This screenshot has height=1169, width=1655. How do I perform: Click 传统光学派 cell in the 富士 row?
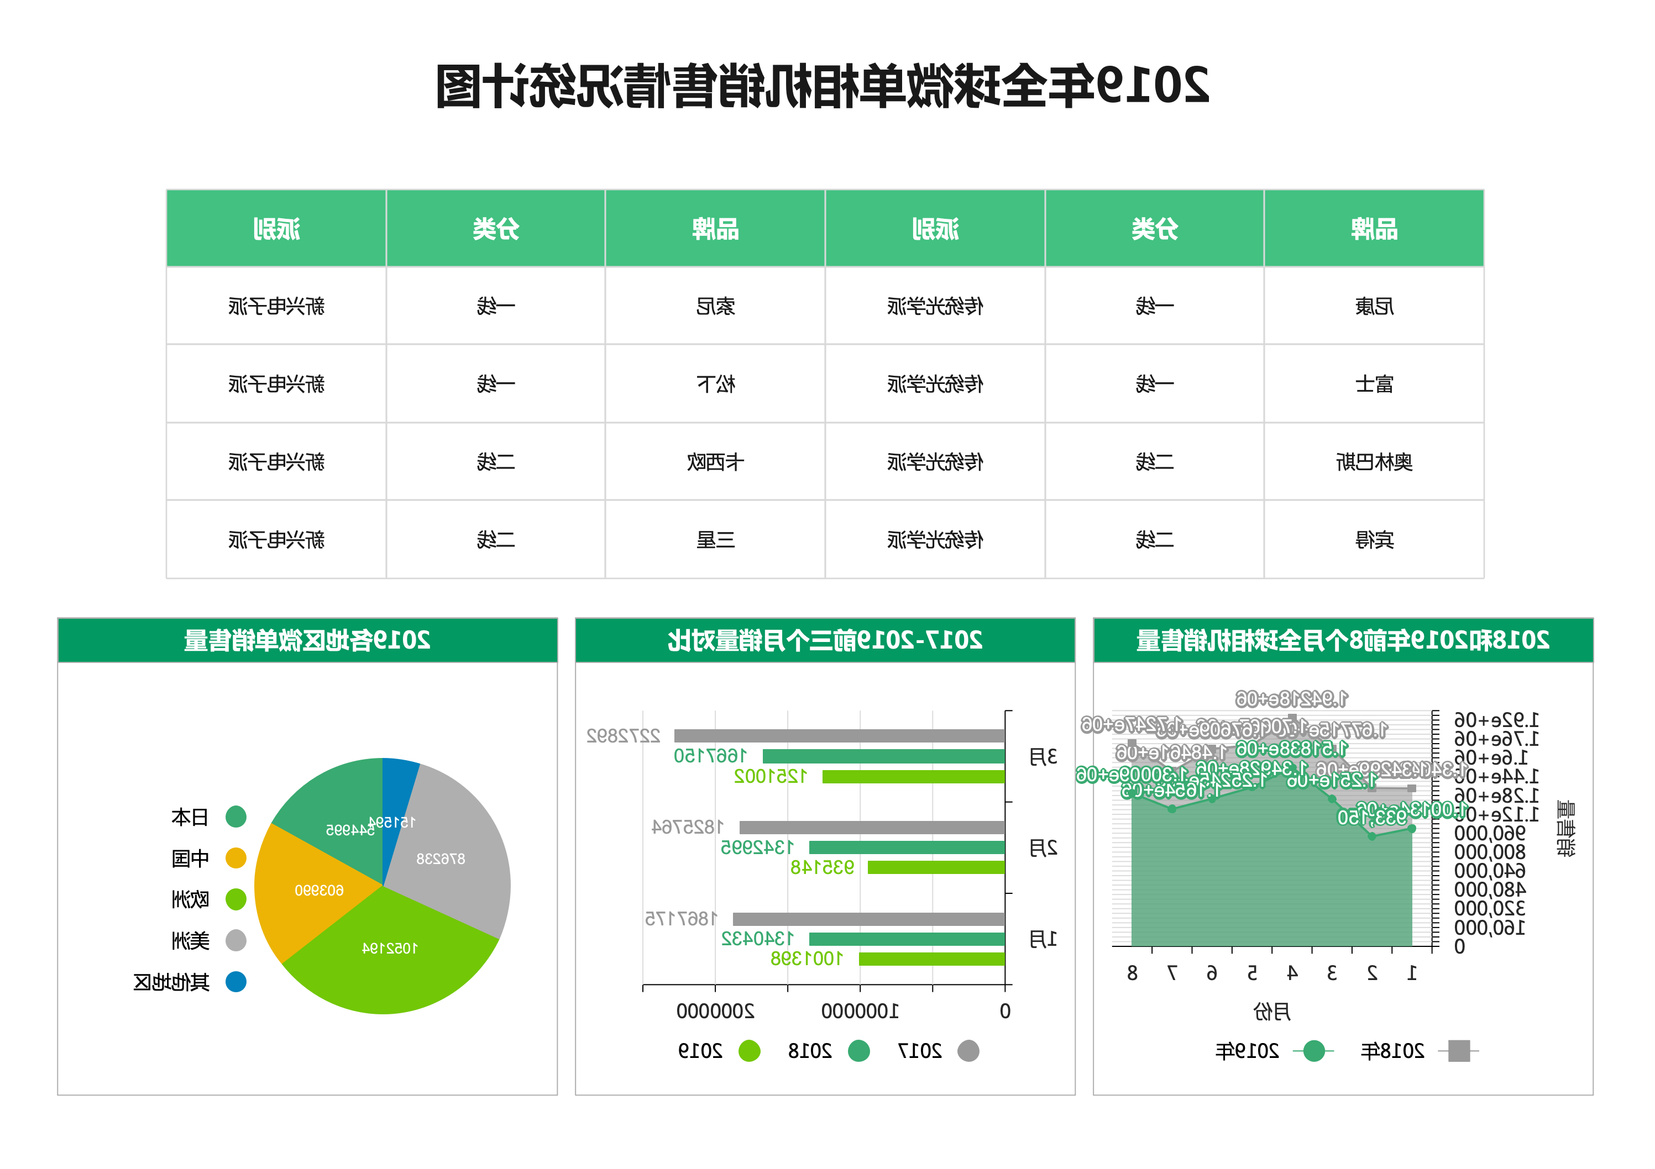(x=935, y=384)
